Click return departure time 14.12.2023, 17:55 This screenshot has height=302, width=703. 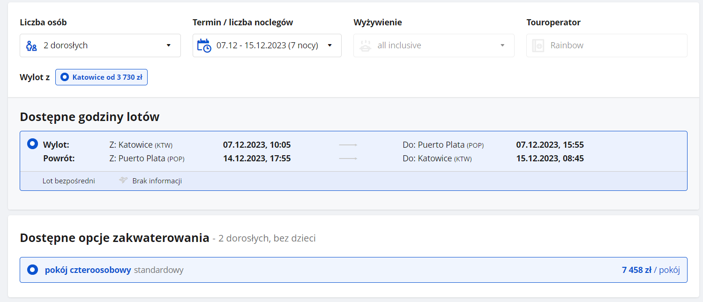click(257, 159)
